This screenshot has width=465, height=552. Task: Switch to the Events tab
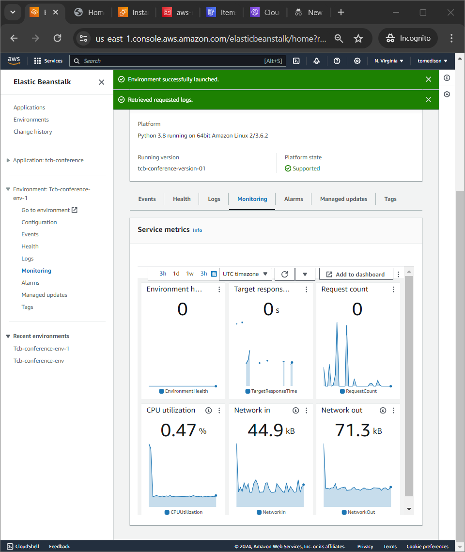click(x=147, y=199)
